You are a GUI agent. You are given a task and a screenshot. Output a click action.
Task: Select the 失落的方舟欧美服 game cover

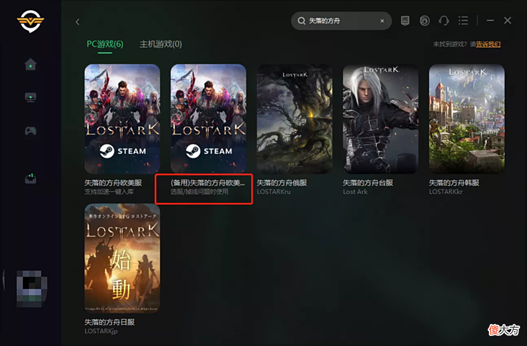122,119
